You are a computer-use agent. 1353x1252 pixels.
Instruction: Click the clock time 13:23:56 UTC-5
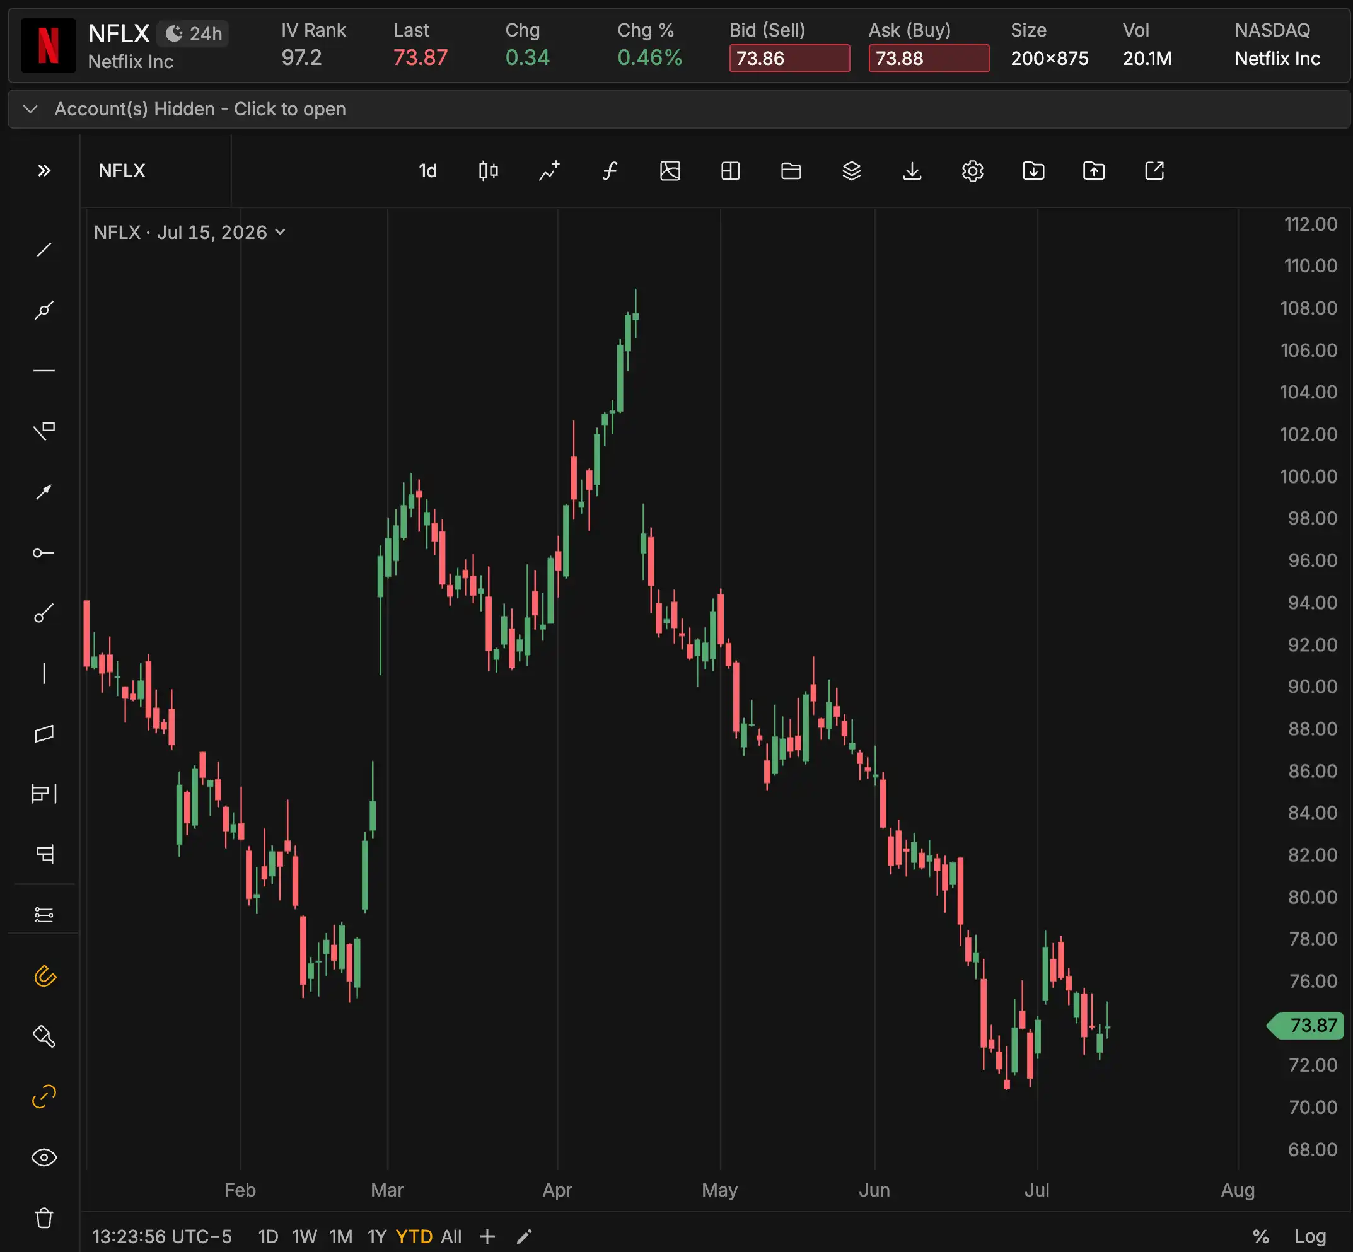(x=162, y=1236)
